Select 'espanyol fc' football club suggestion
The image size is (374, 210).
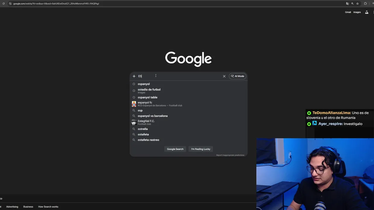[188, 104]
